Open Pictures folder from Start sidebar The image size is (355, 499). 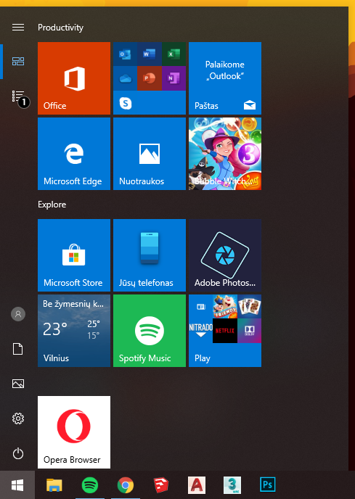click(x=18, y=384)
